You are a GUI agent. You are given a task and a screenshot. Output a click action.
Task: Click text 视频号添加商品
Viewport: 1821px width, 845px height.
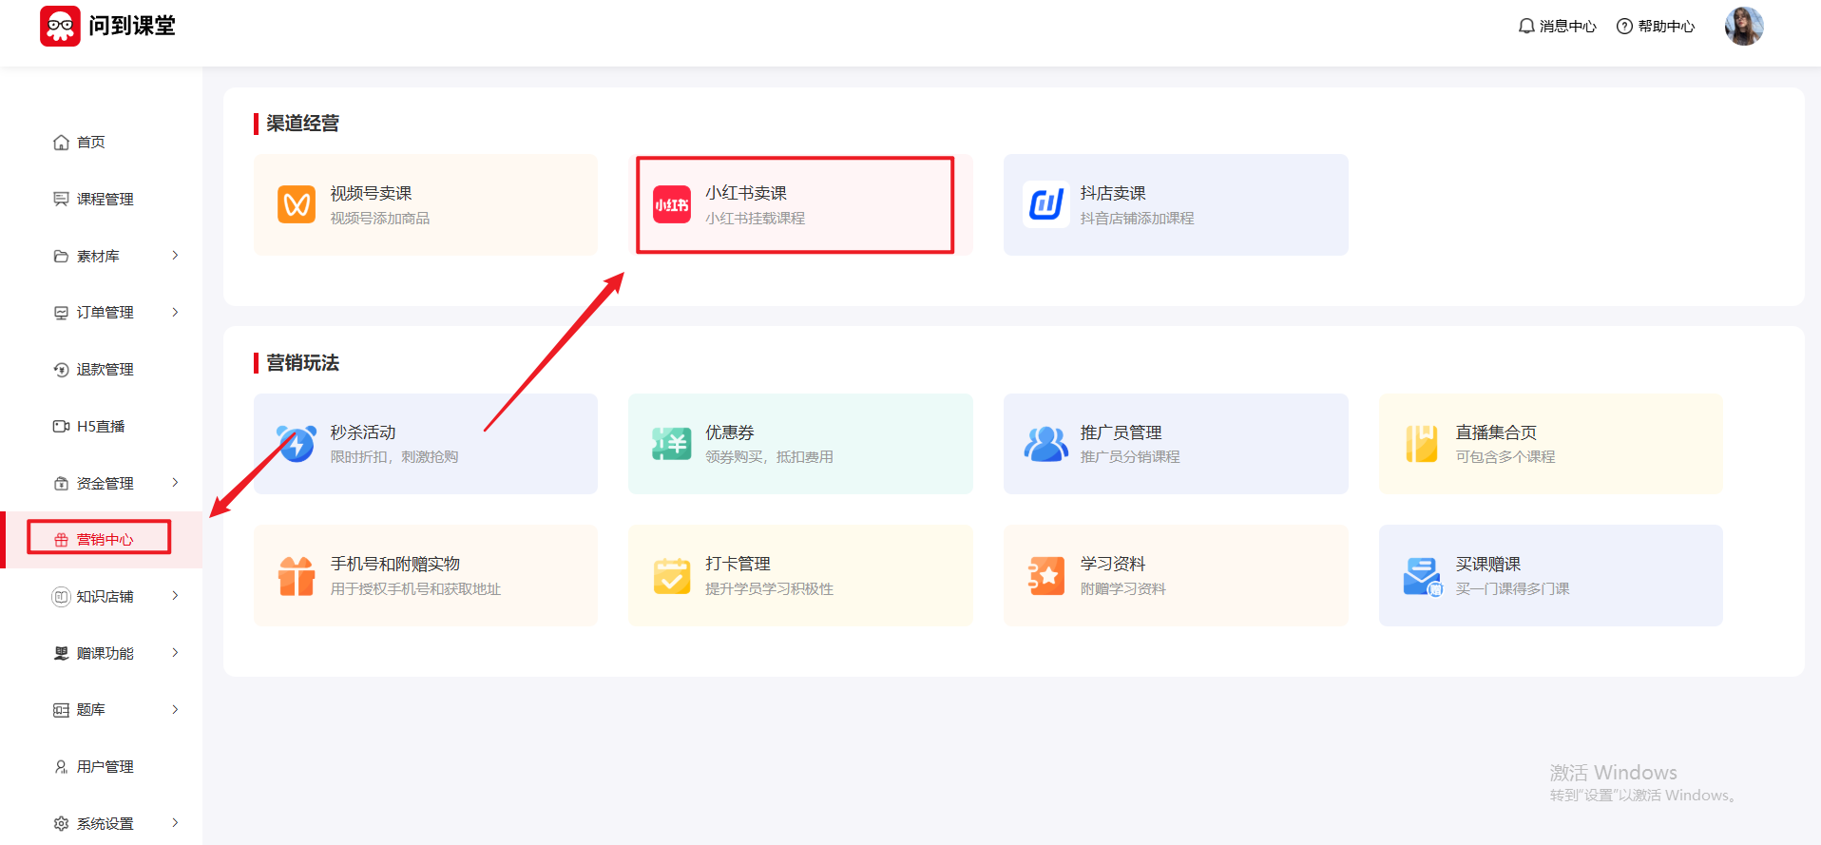coord(380,219)
